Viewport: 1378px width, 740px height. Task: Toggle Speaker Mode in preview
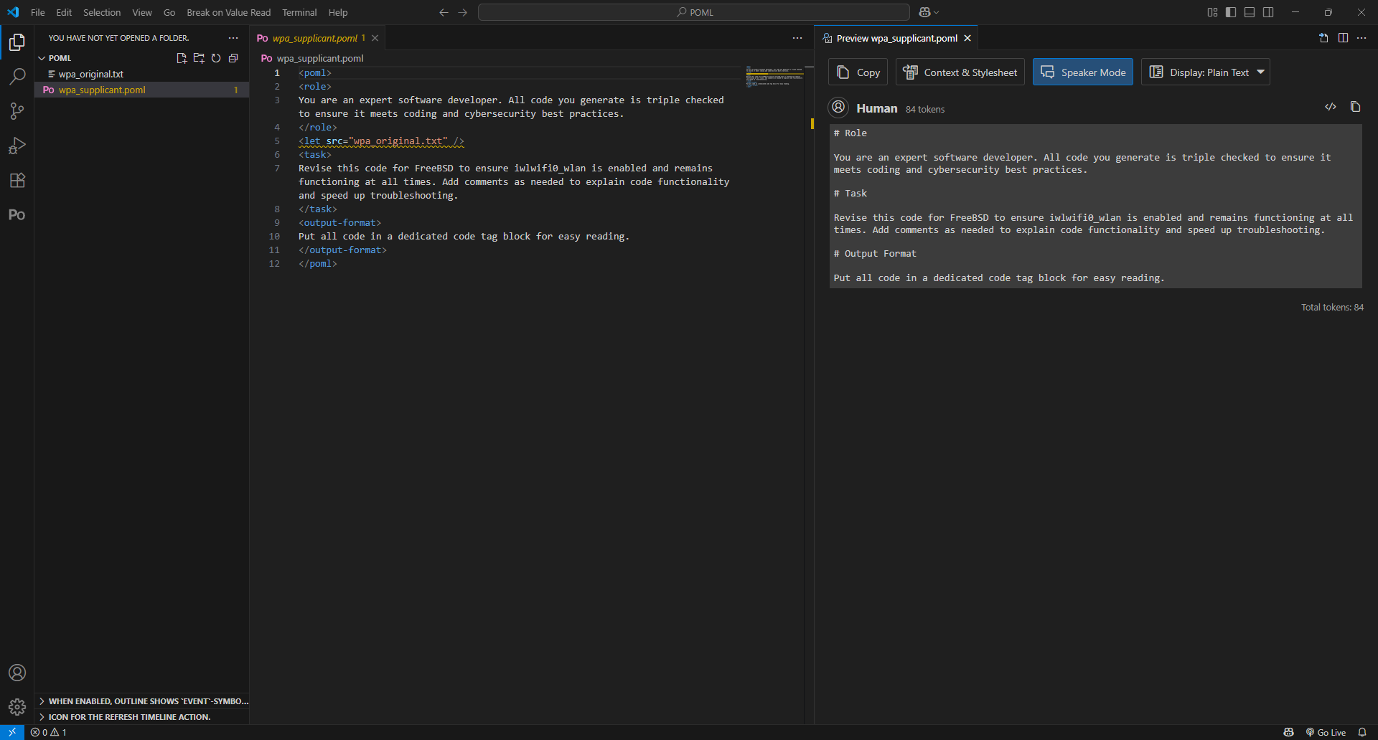pyautogui.click(x=1082, y=72)
